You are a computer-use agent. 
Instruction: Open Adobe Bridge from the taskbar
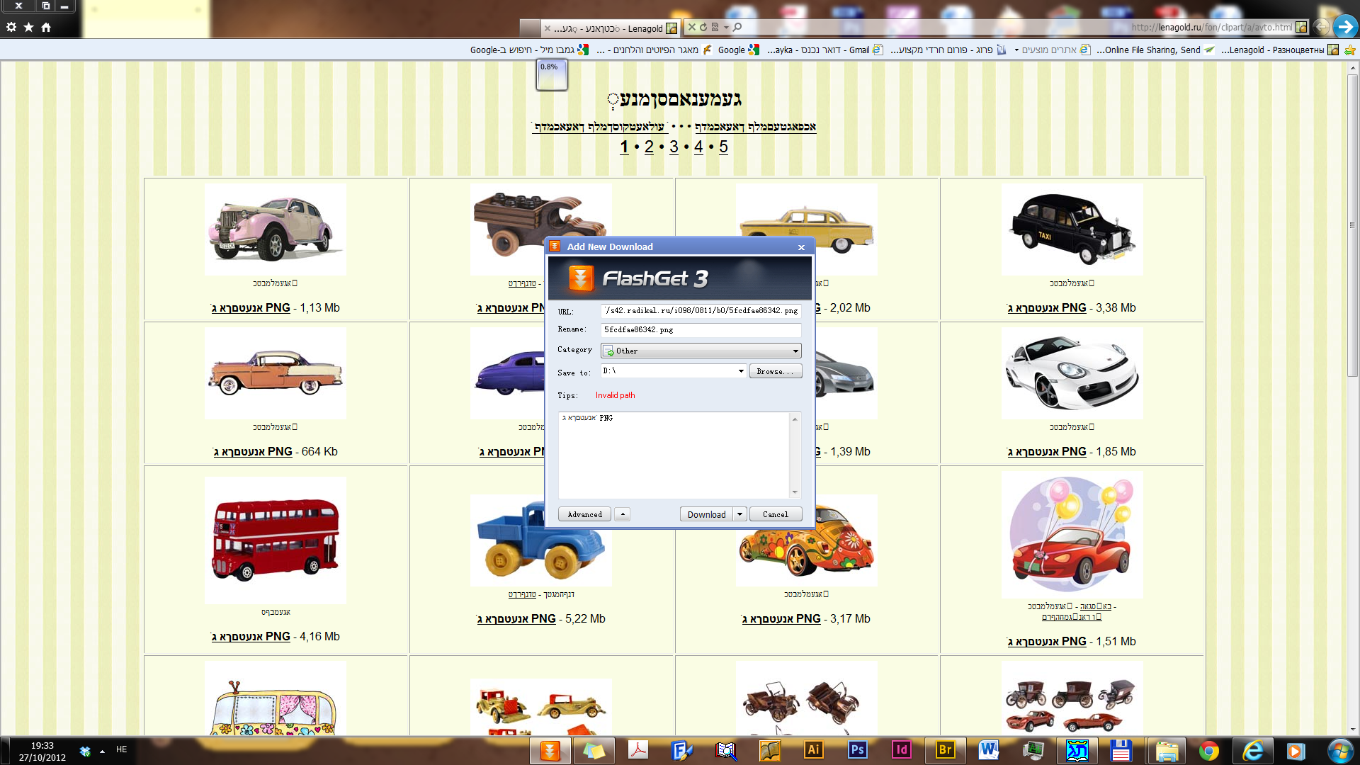tap(945, 750)
